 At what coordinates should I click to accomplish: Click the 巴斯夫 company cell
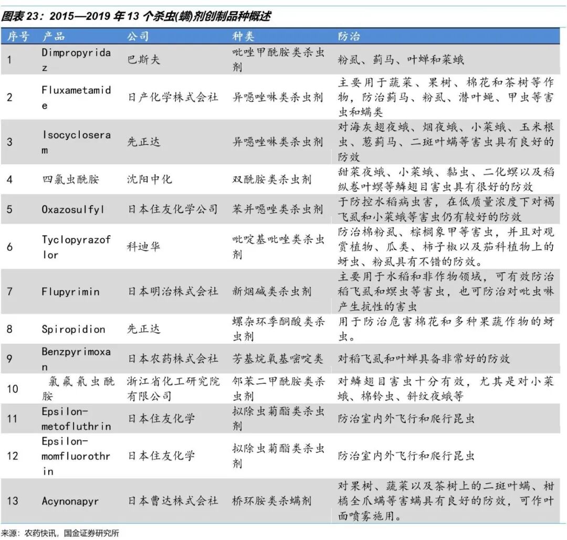pyautogui.click(x=143, y=60)
